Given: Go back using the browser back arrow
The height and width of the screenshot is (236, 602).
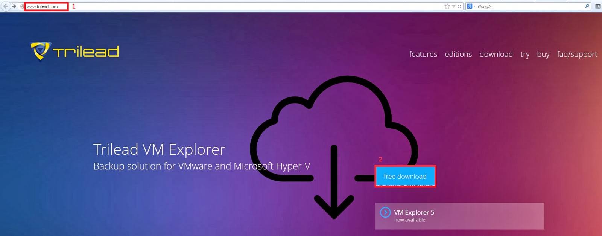Looking at the screenshot, I should point(5,6).
